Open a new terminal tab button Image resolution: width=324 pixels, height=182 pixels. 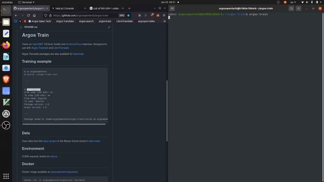click(x=172, y=9)
